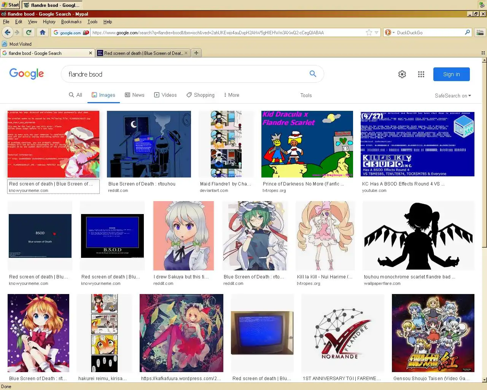Open the File menu
This screenshot has width=487, height=390.
click(x=6, y=22)
